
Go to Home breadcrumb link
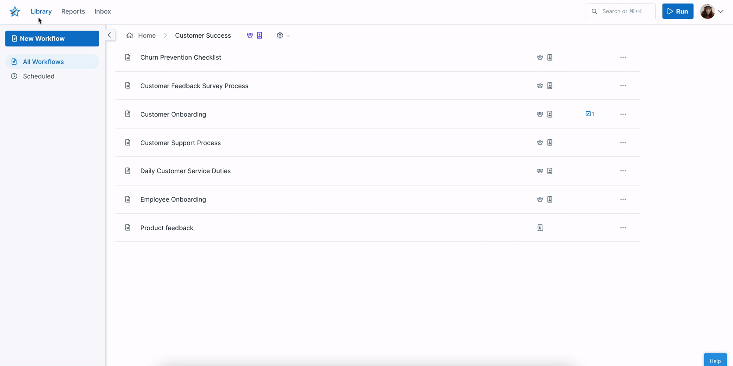pos(147,36)
